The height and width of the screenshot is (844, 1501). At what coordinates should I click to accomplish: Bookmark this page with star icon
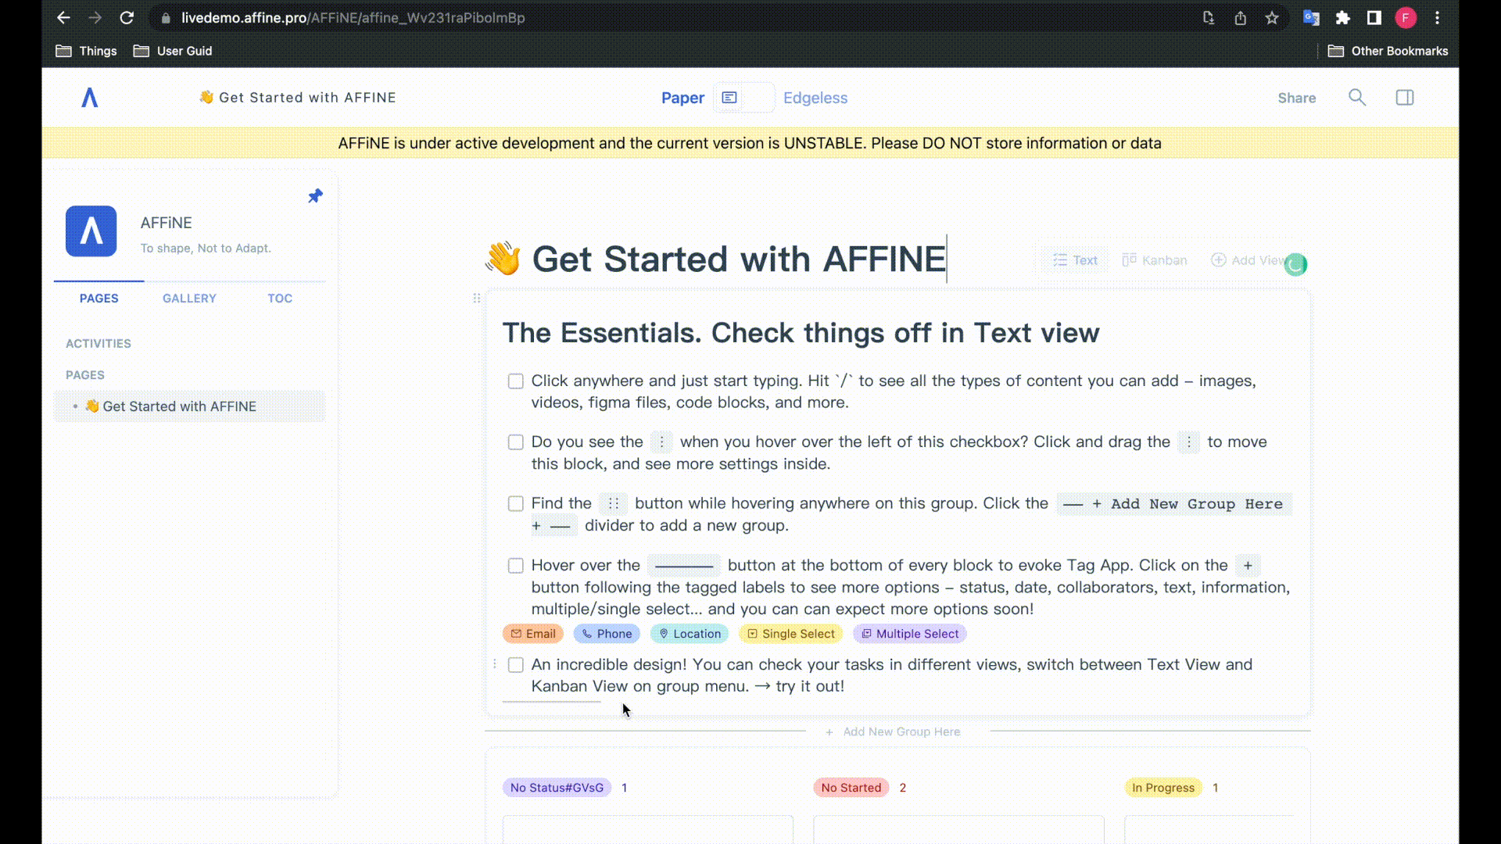[1272, 17]
